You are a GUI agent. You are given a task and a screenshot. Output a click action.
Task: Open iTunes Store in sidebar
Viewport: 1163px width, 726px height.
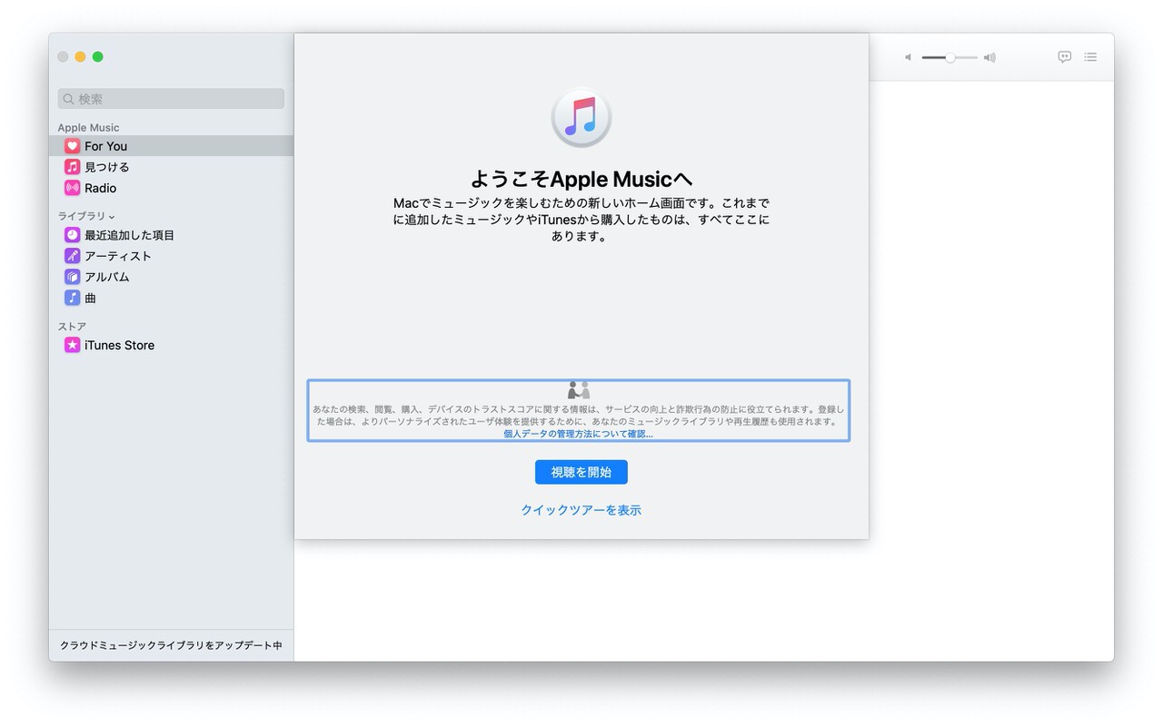point(171,345)
